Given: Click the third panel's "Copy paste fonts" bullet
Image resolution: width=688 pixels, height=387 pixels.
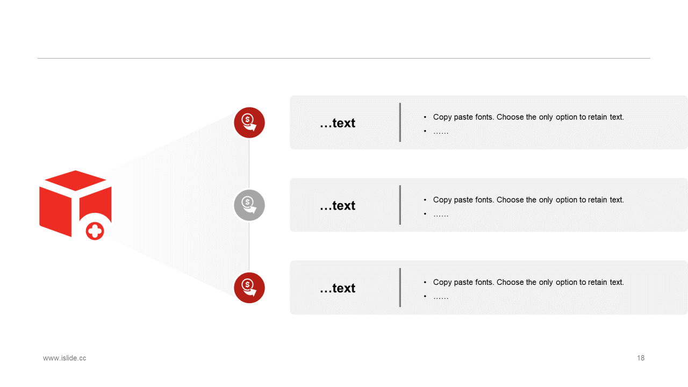Looking at the screenshot, I should click(x=528, y=282).
